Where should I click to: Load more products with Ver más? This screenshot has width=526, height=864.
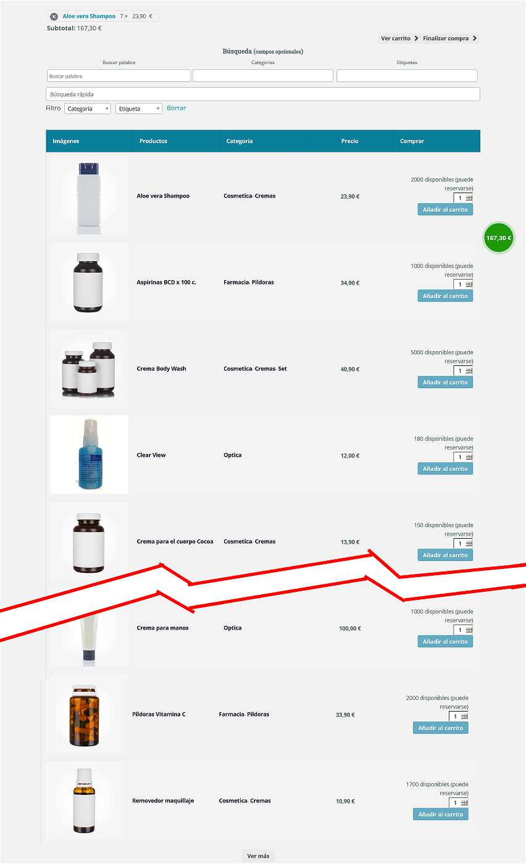click(258, 856)
